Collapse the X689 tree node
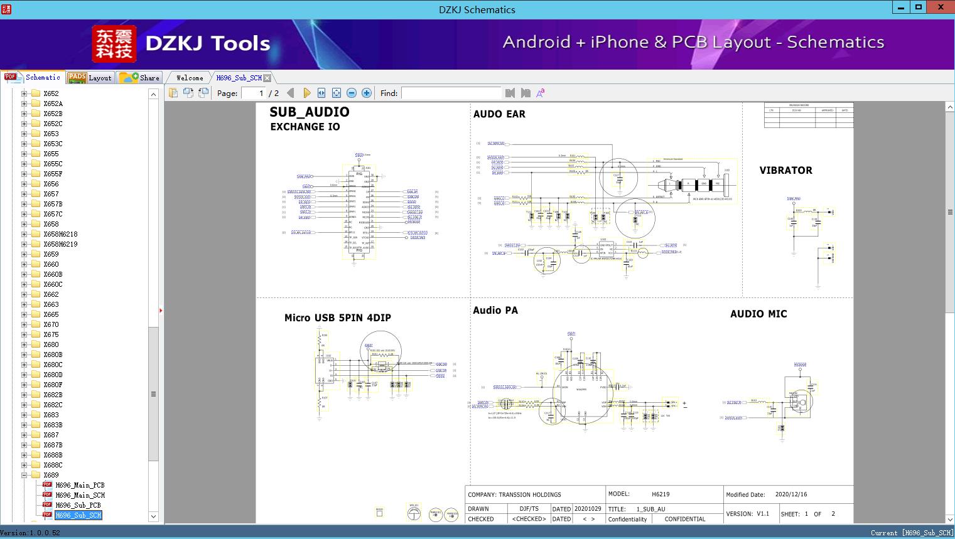Screen dimensions: 955x539 click(24, 475)
